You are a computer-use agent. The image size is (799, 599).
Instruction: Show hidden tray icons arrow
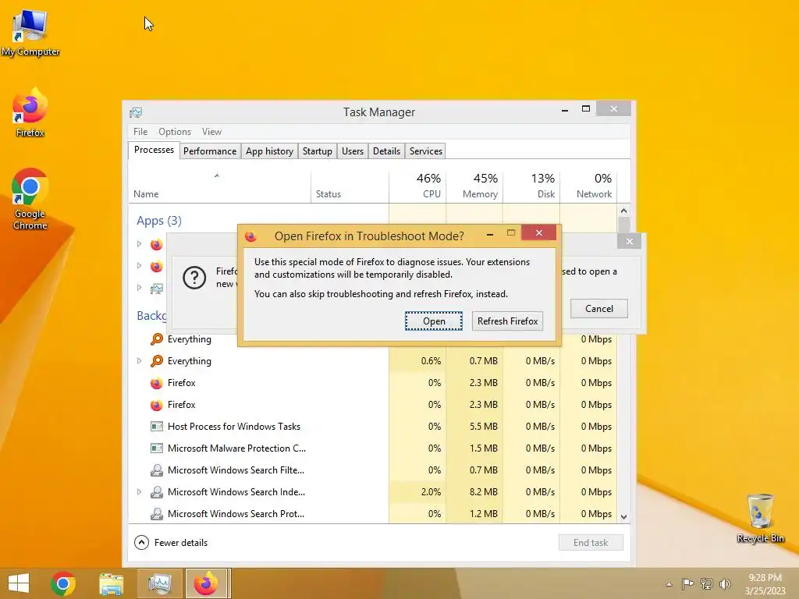(x=669, y=584)
